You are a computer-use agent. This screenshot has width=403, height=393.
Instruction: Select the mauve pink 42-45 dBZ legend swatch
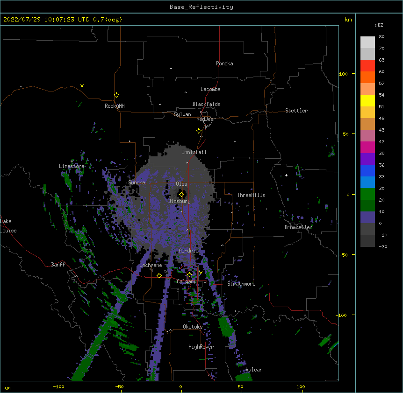tap(367, 135)
